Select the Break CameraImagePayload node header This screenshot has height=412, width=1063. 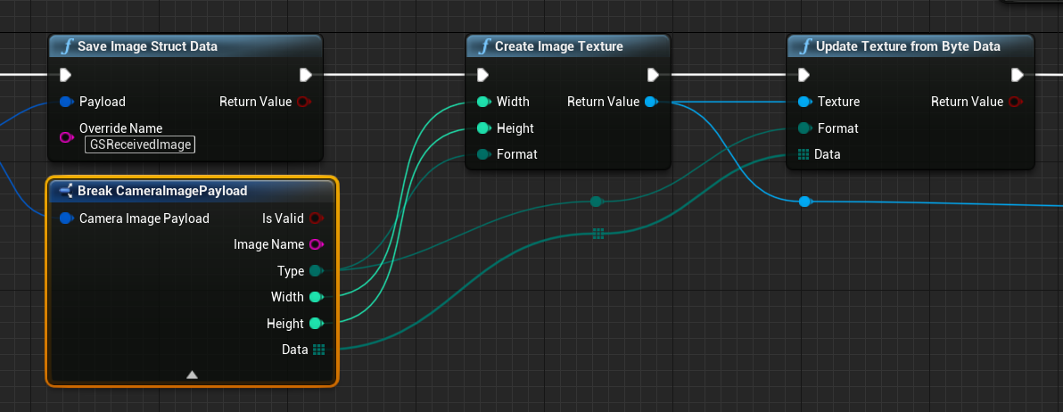pos(162,191)
